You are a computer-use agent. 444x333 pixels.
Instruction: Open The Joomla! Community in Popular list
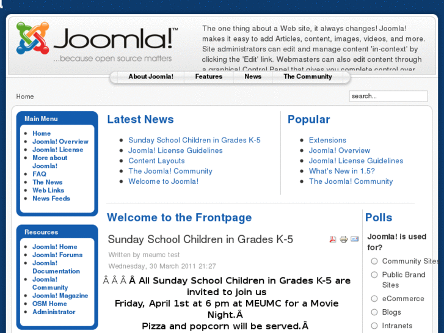point(351,181)
